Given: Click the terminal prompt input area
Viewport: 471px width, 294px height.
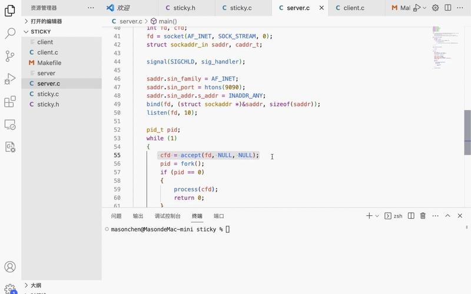Looking at the screenshot, I should tap(227, 229).
